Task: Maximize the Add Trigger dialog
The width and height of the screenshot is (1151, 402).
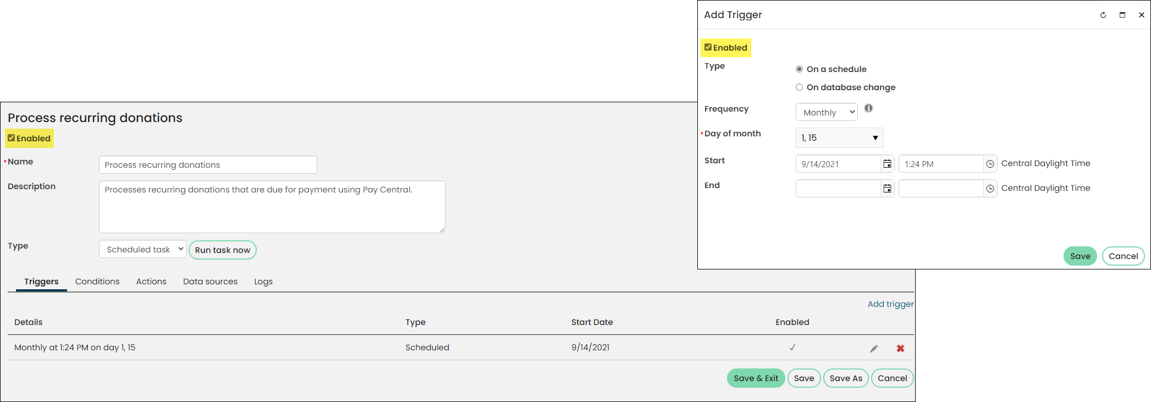Action: click(1122, 15)
